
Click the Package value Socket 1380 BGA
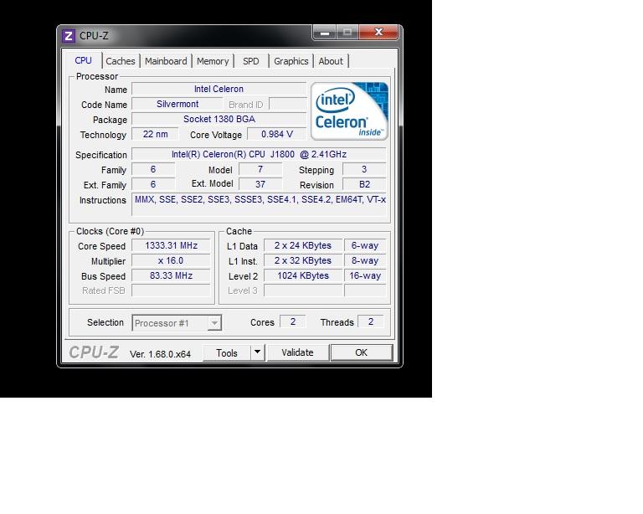(219, 119)
